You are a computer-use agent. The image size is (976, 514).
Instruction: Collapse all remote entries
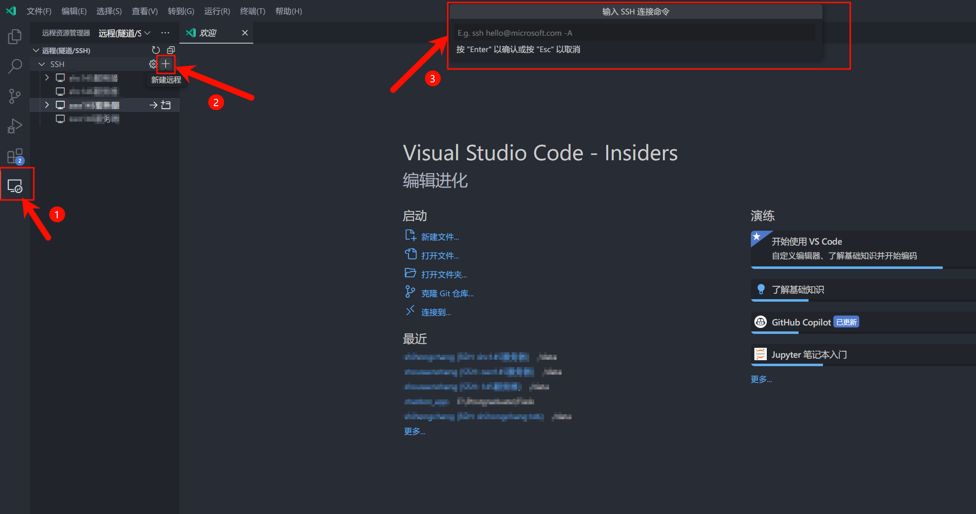point(170,50)
